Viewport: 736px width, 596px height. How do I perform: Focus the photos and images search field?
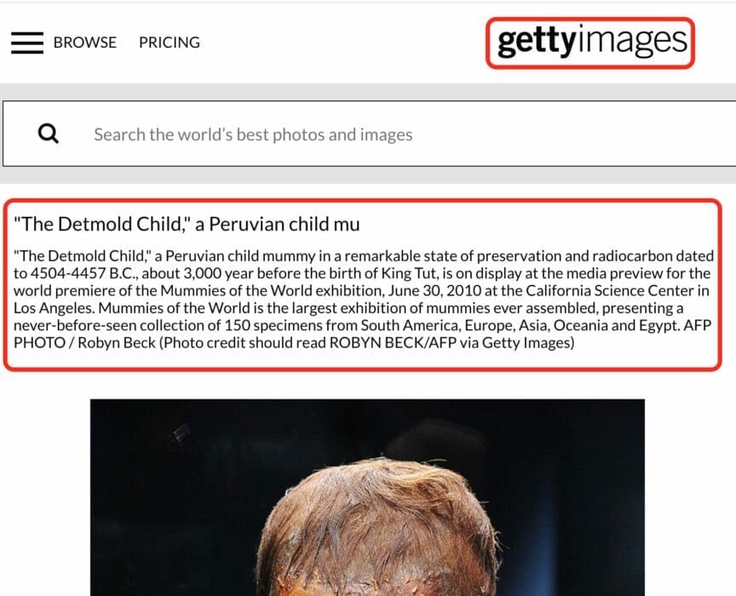coord(371,134)
